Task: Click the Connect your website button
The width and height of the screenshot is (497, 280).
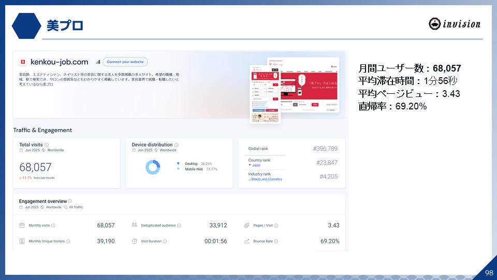Action: point(125,62)
